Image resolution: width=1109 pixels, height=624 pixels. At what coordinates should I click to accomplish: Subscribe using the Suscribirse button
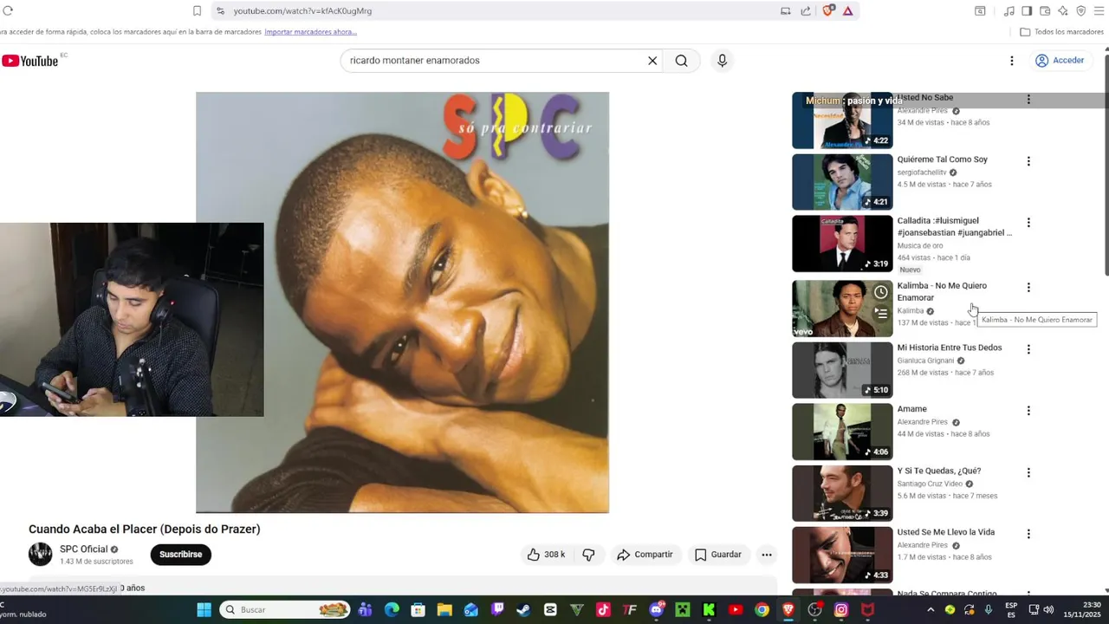tap(180, 555)
